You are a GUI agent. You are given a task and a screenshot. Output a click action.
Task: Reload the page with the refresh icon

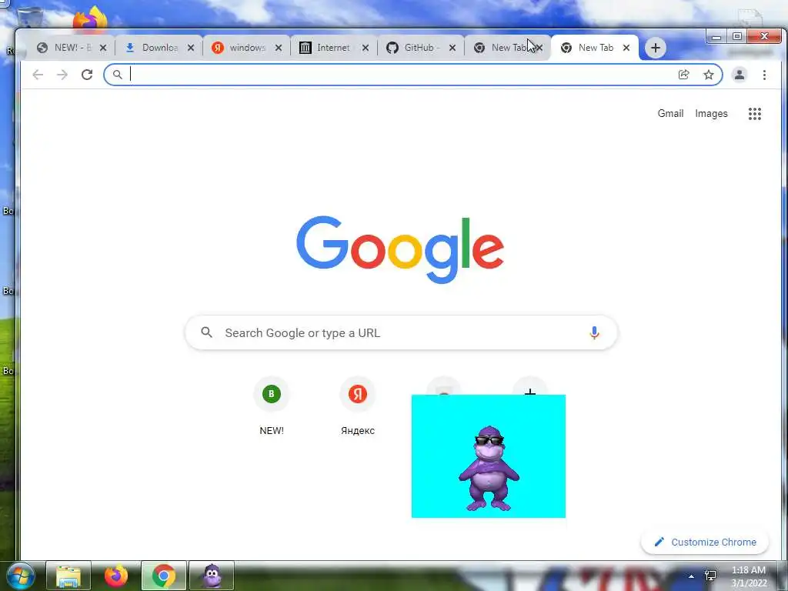point(87,75)
